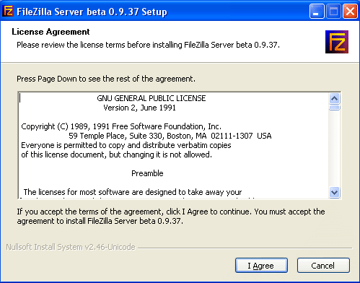Place cursor on GNU GENERAL PUBLIC LICENSE heading

[x=152, y=98]
